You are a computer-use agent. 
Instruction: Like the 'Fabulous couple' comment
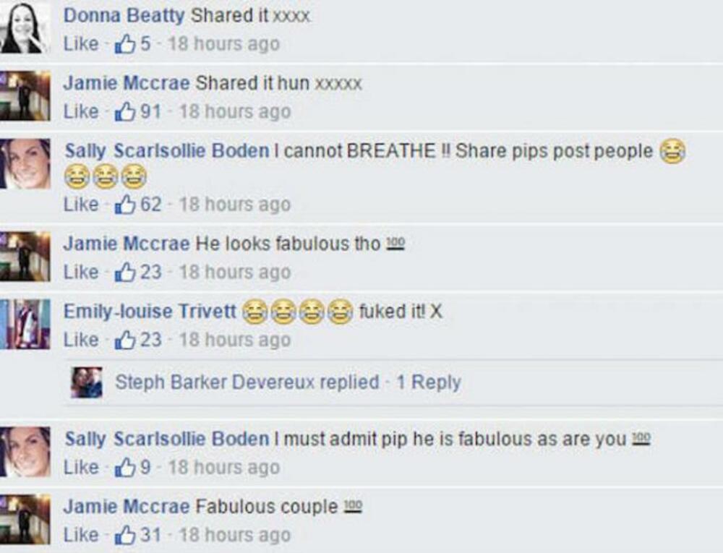point(81,535)
